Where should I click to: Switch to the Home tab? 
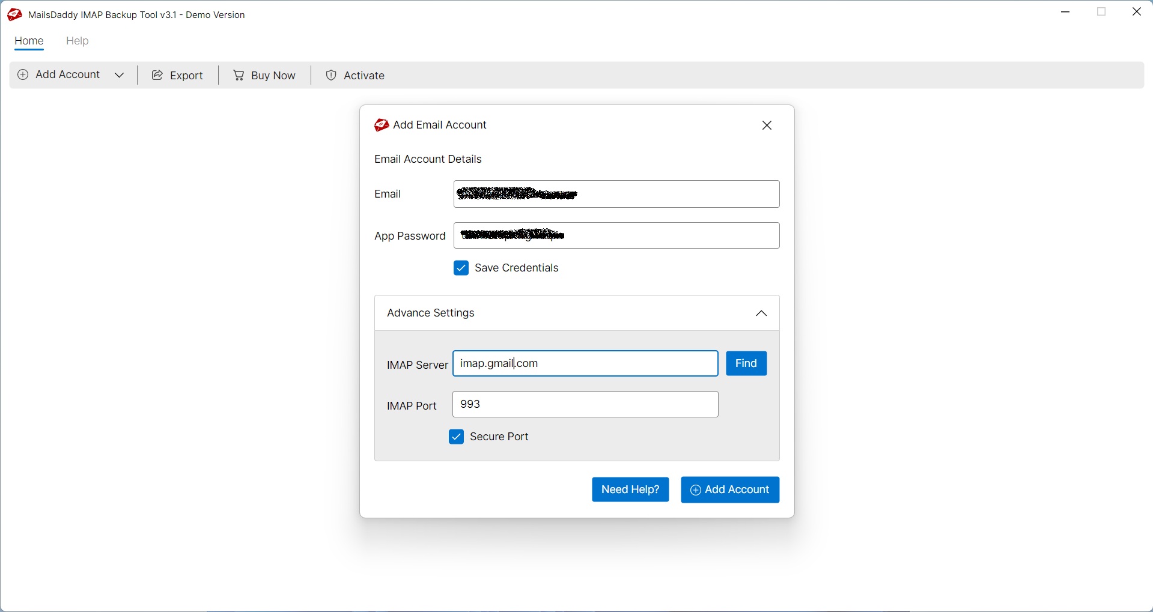tap(29, 41)
